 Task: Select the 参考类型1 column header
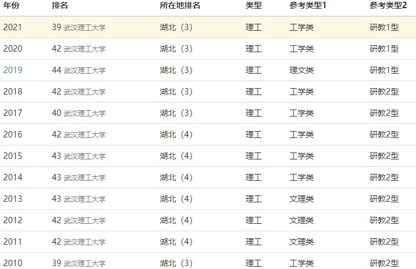tap(308, 5)
